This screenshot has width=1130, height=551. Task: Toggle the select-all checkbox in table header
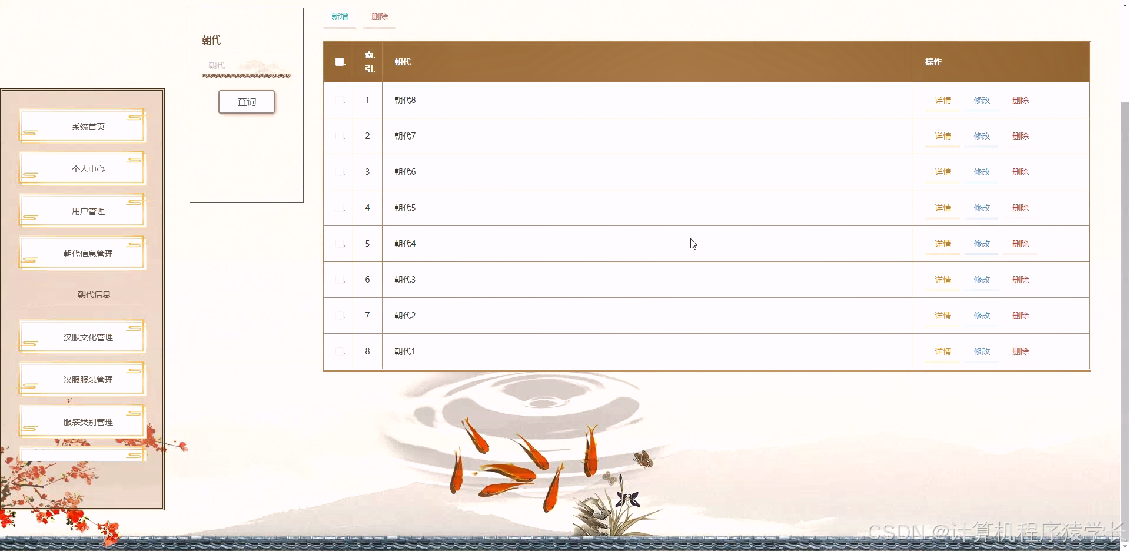(340, 62)
